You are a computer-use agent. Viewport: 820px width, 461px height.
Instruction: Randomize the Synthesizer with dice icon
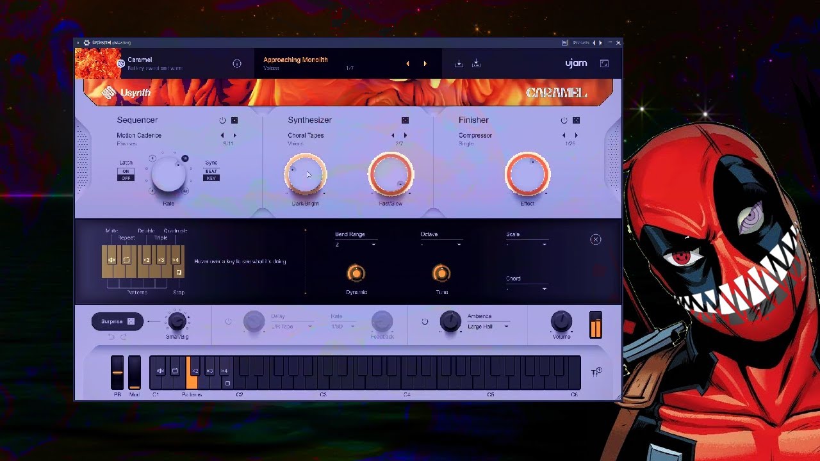[x=405, y=120]
